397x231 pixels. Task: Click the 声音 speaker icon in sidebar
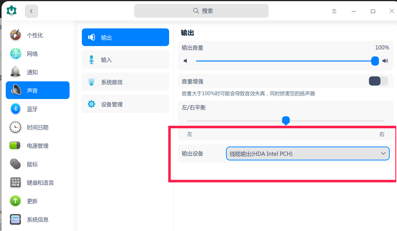click(x=16, y=90)
